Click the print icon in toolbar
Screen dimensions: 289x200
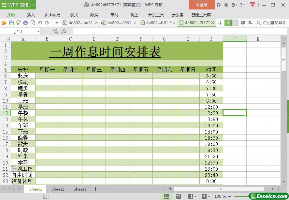pyautogui.click(x=25, y=23)
